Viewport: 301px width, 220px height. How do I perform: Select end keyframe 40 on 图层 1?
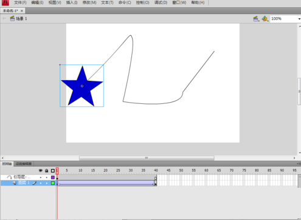pyautogui.click(x=156, y=183)
